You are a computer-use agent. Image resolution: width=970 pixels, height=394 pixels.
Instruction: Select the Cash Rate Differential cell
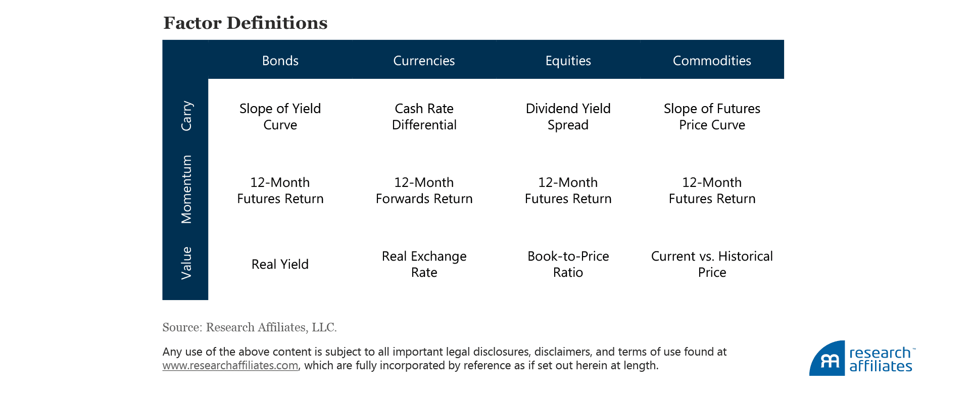pos(424,117)
